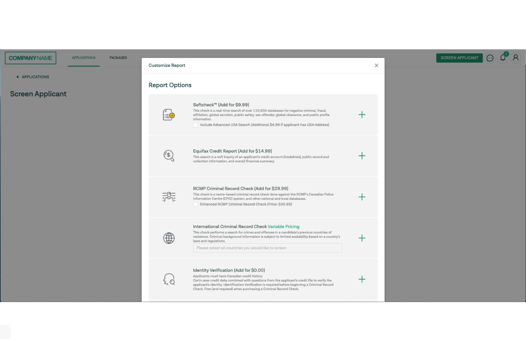
Task: Add Softcheck with the plus icon
Action: 362,115
